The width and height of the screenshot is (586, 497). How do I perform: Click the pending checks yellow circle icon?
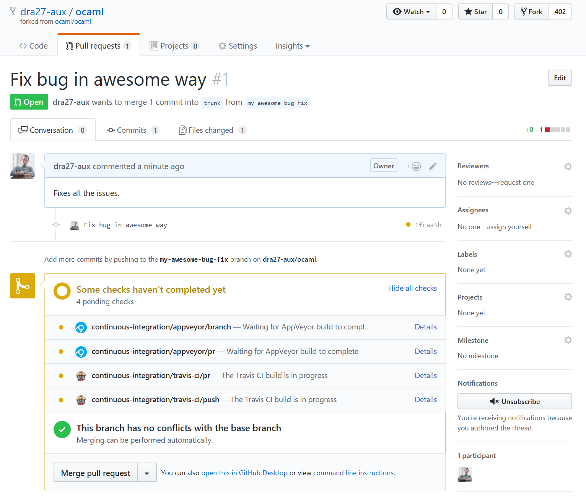pyautogui.click(x=62, y=291)
